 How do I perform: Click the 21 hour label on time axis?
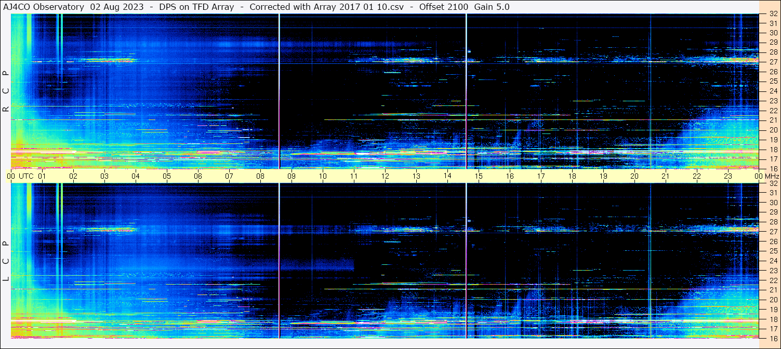tap(666, 176)
